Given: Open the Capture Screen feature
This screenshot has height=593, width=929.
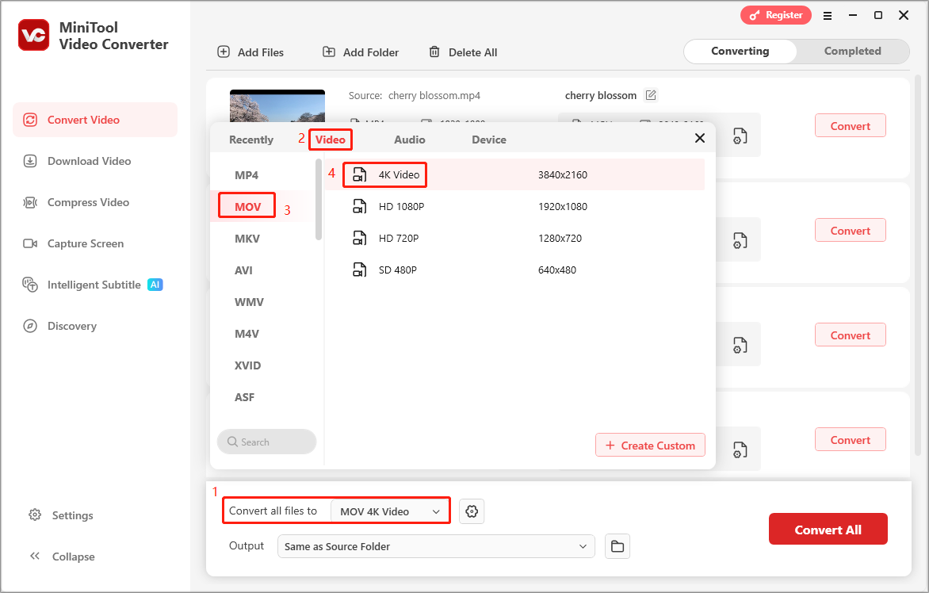Looking at the screenshot, I should (x=86, y=243).
